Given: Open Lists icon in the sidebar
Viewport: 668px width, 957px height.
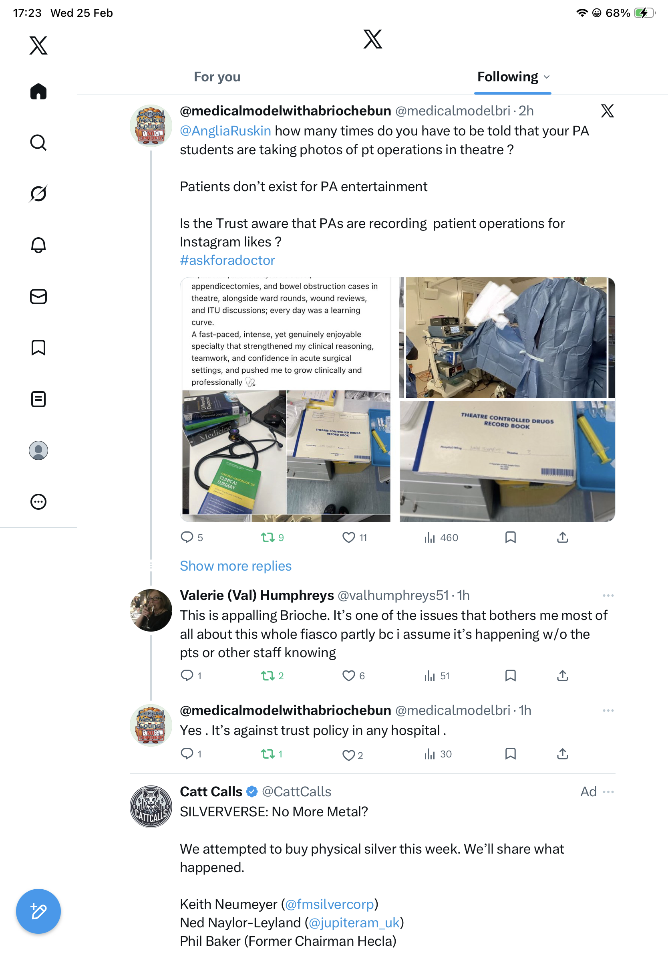Looking at the screenshot, I should click(38, 399).
